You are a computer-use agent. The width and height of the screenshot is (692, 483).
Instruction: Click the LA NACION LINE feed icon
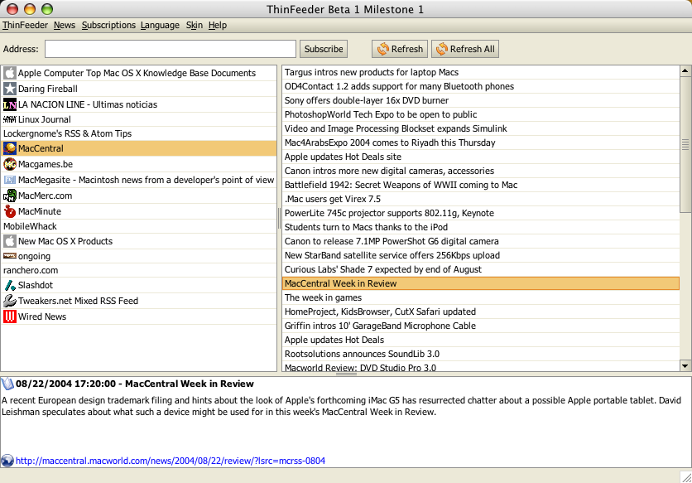[10, 104]
